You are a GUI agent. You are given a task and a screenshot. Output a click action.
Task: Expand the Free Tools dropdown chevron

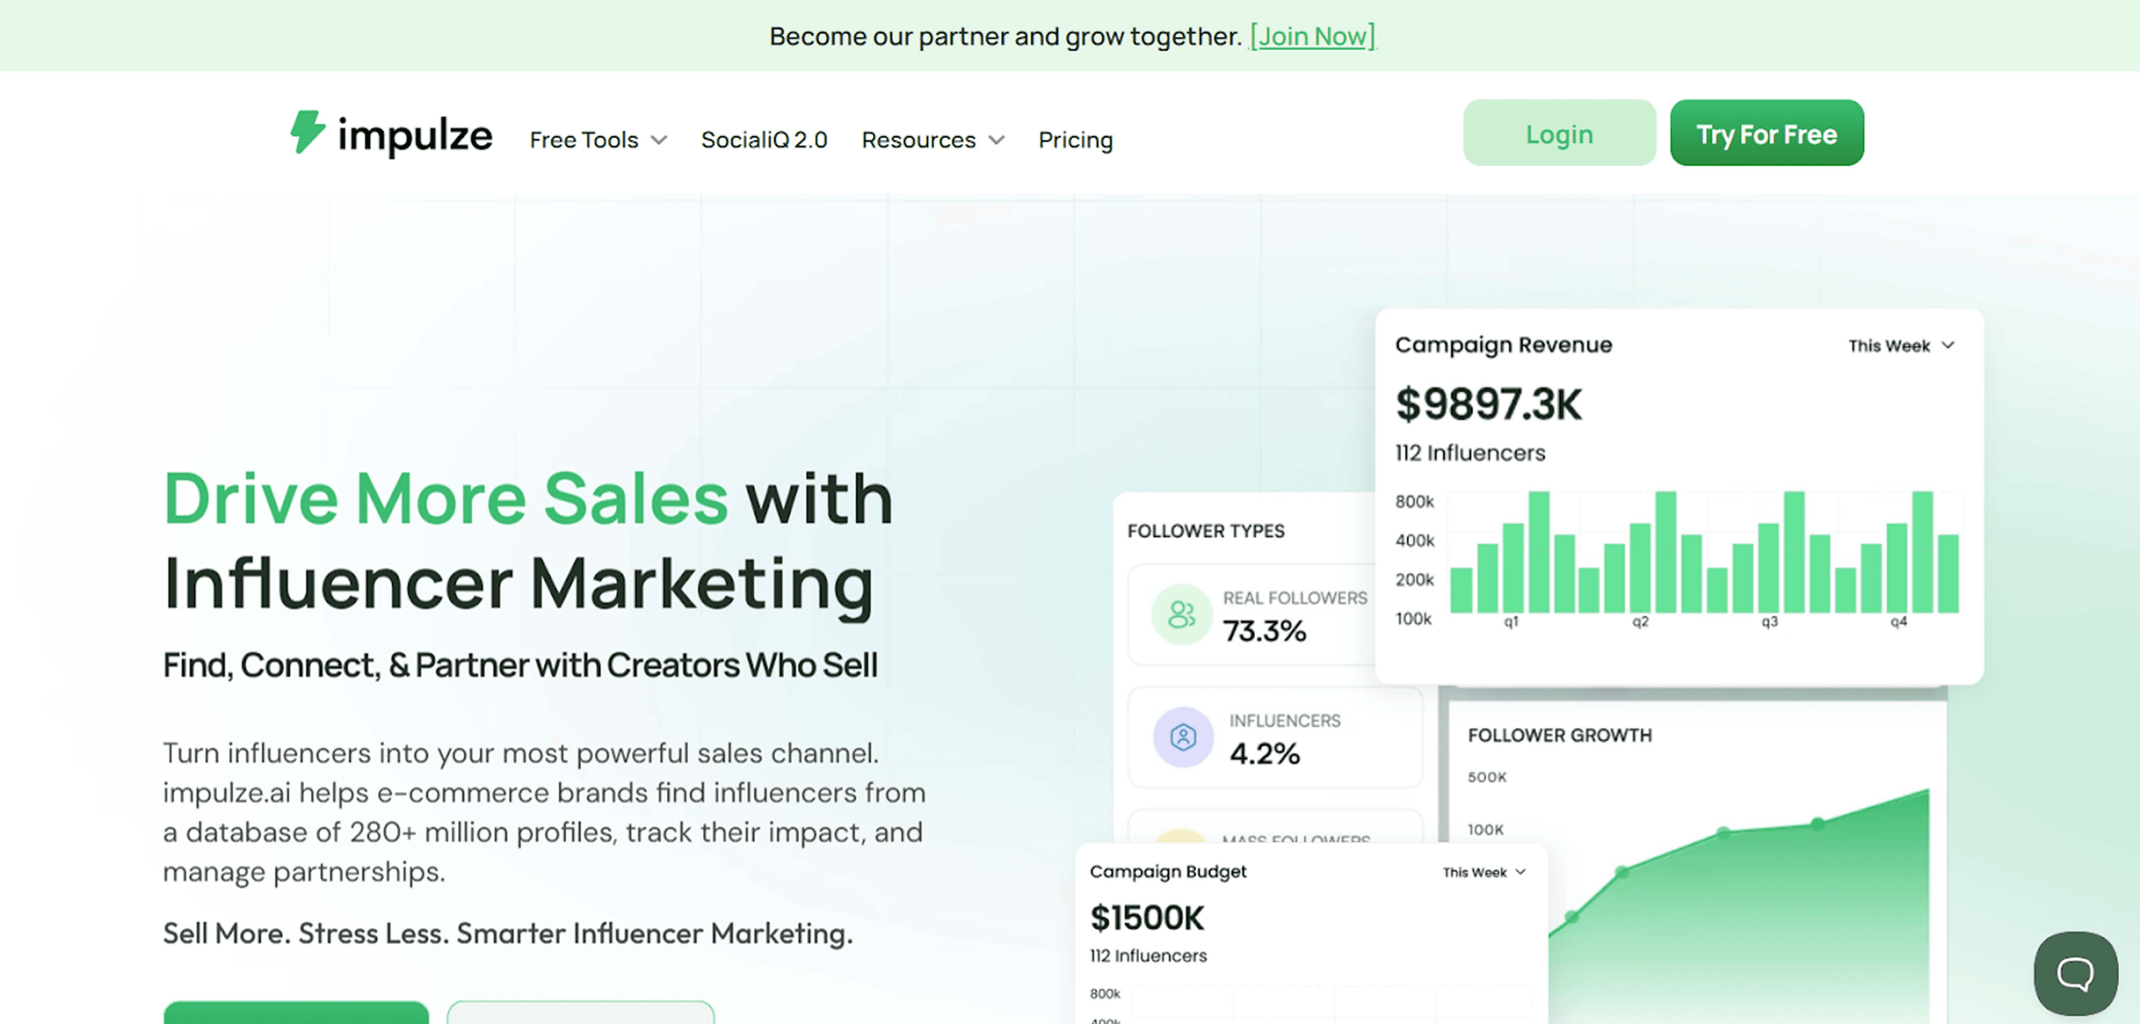[659, 140]
